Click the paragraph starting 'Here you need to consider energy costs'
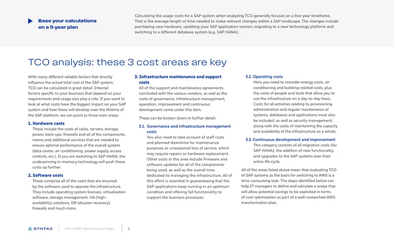The width and height of the screenshot is (394, 239). pyautogui.click(x=295, y=107)
